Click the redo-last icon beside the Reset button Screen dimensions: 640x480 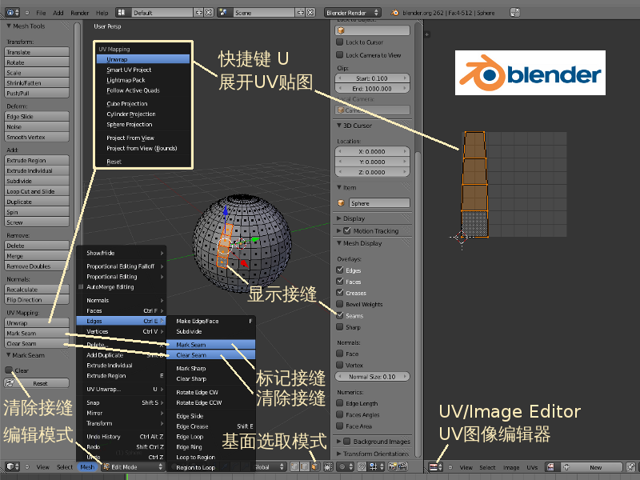[x=10, y=383]
